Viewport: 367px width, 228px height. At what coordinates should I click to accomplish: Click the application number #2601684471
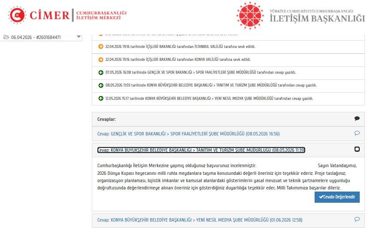point(48,37)
